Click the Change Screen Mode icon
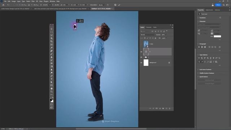 pos(51,108)
